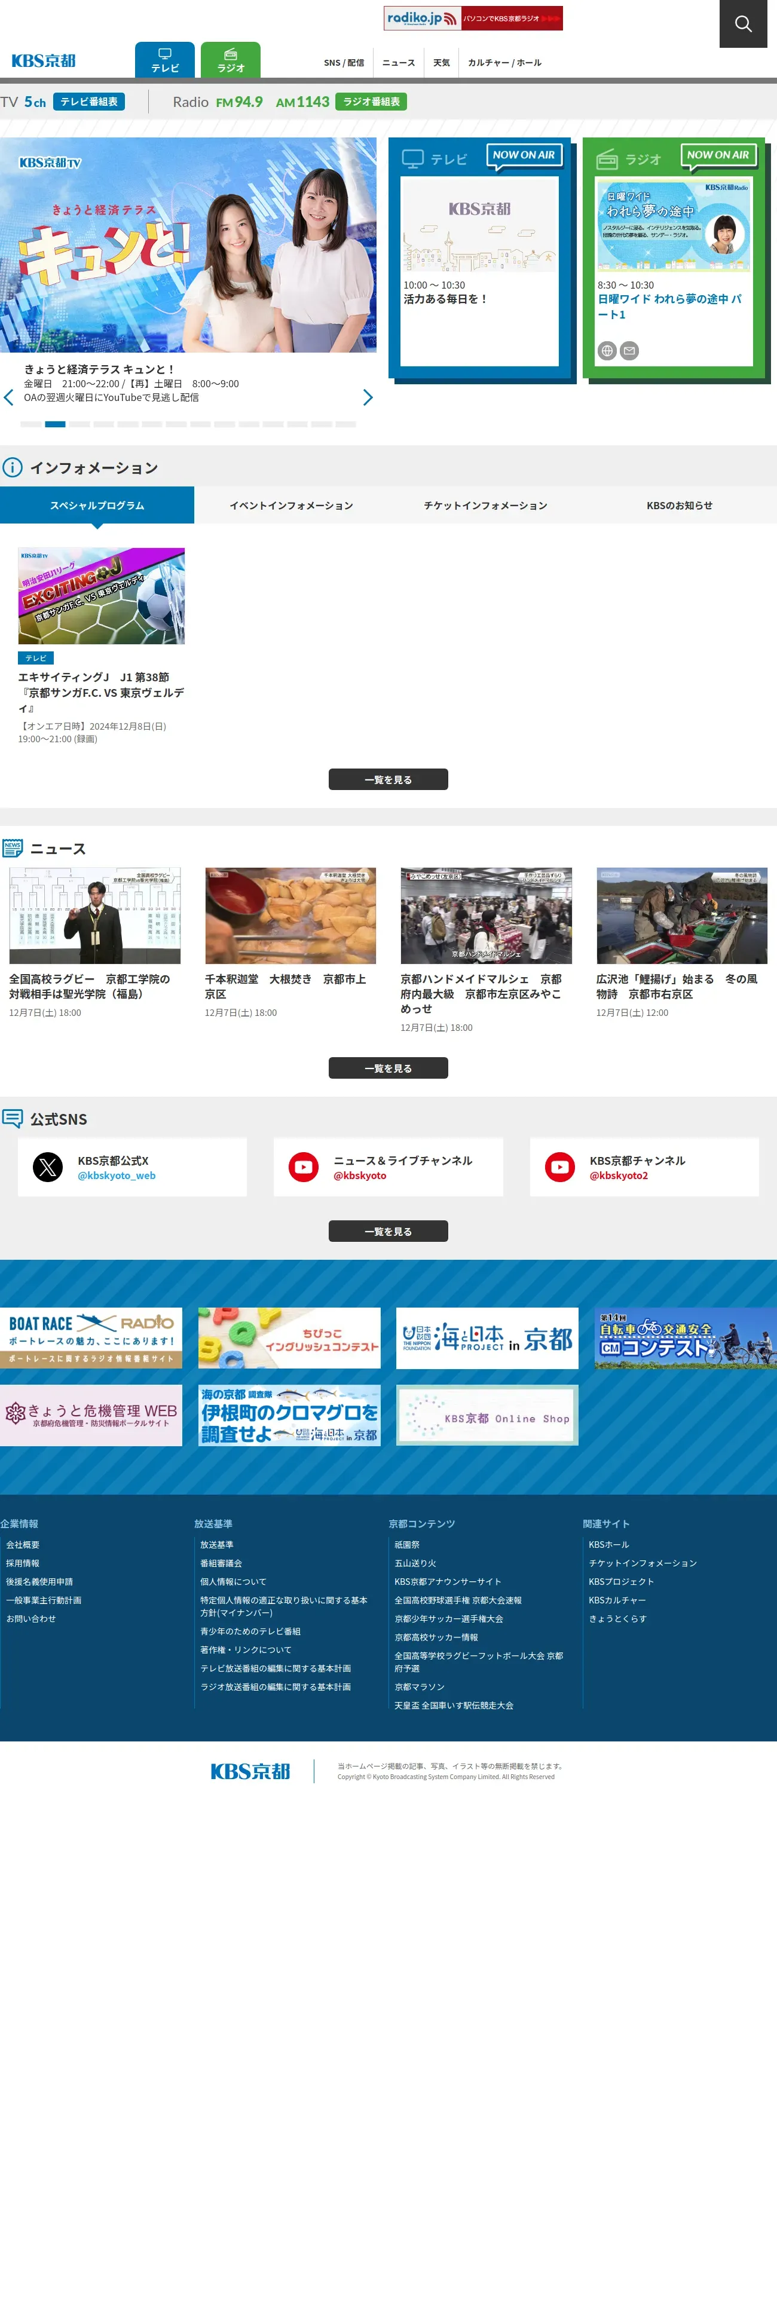
Task: Open 祇園祭 footer link
Action: point(407,1545)
